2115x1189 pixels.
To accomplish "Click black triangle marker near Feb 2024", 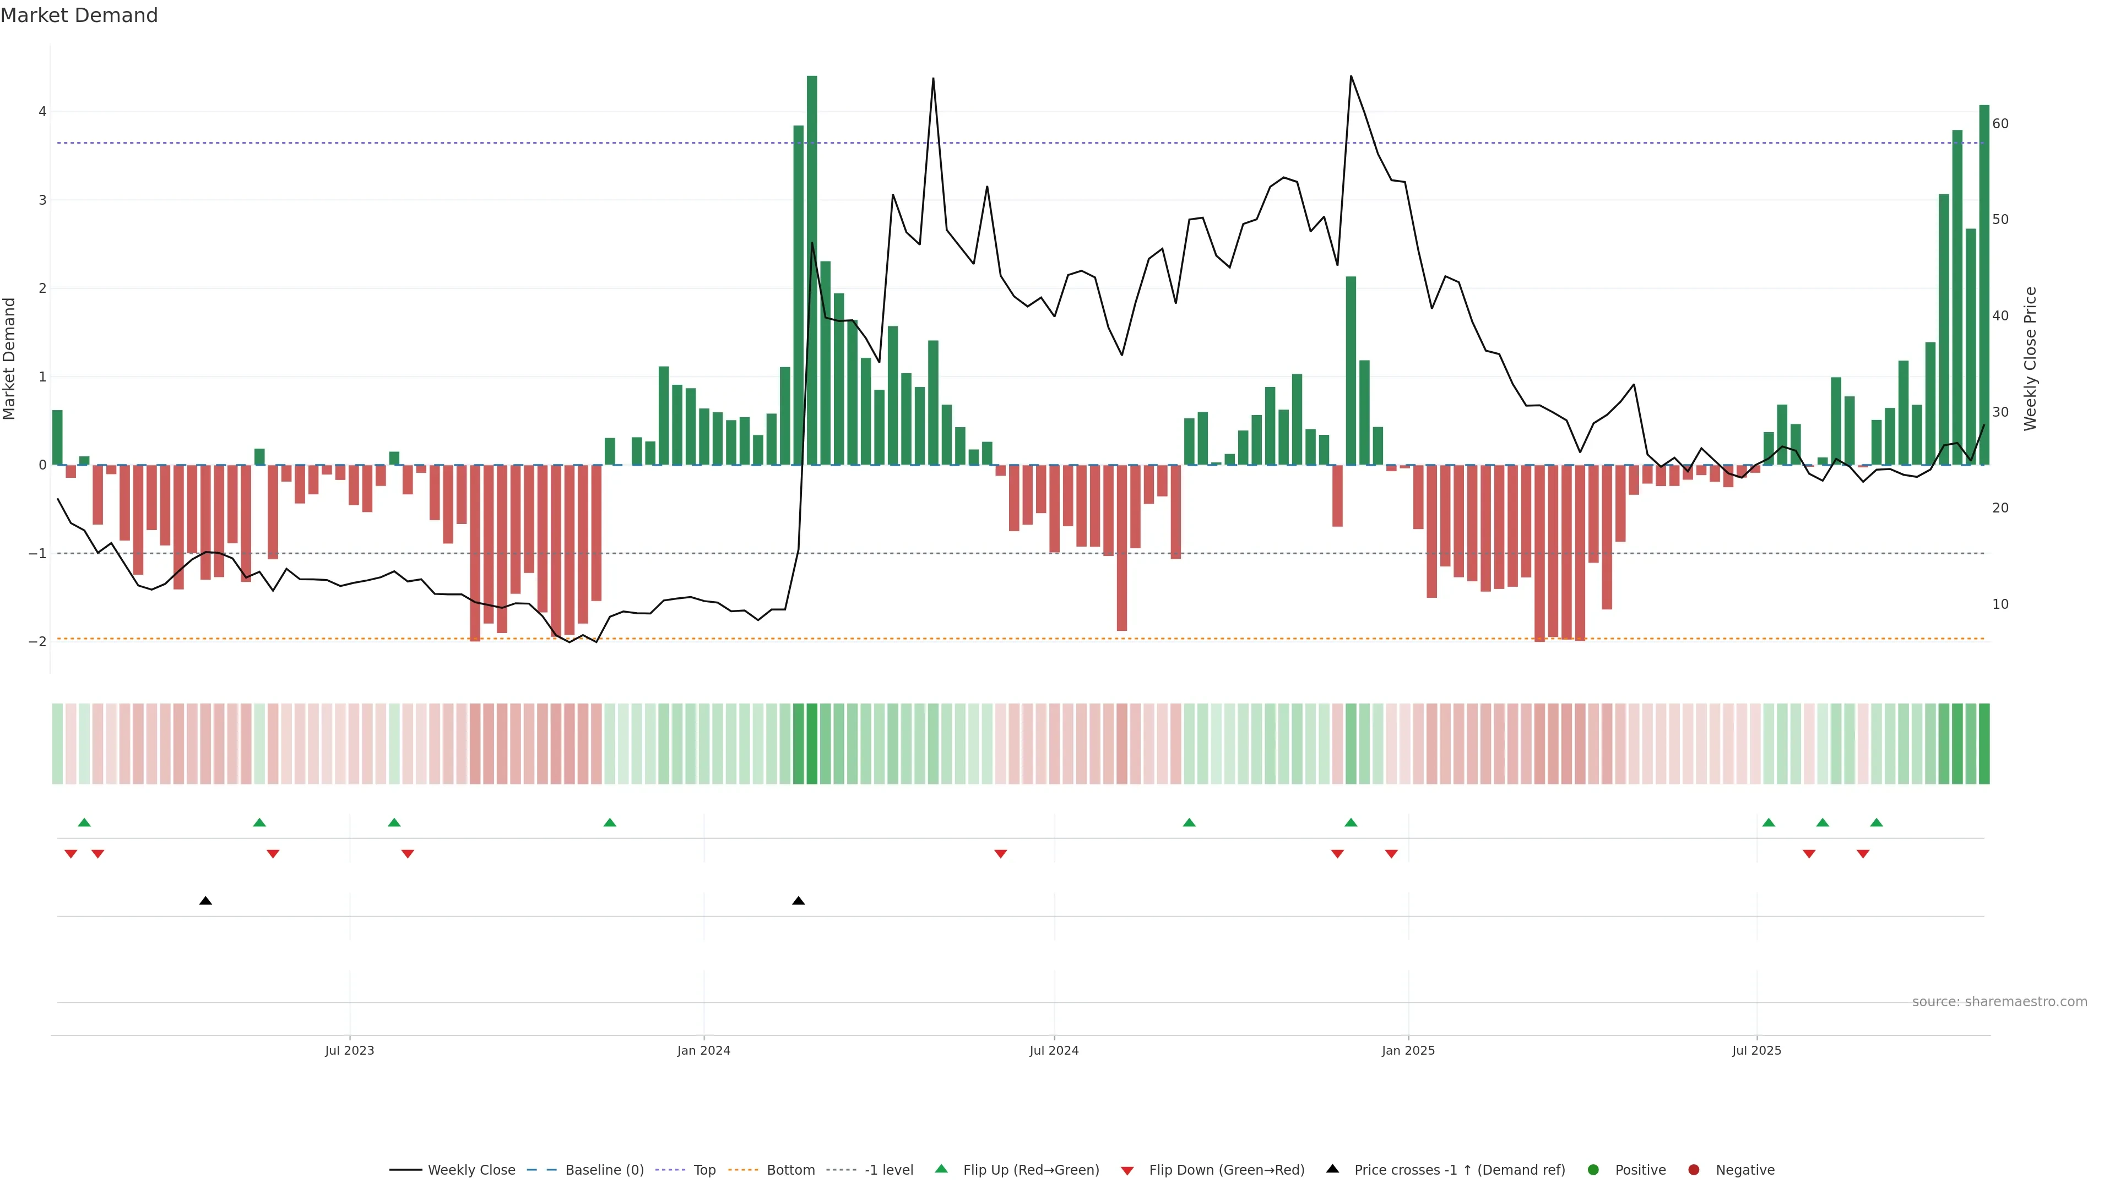I will click(798, 901).
